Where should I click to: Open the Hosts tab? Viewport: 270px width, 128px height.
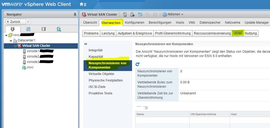click(x=180, y=23)
